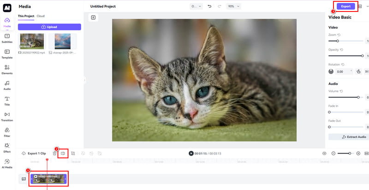Screen dimensions: 369x190
Task: Delete the selected clip with trash icon
Action: pyautogui.click(x=54, y=153)
